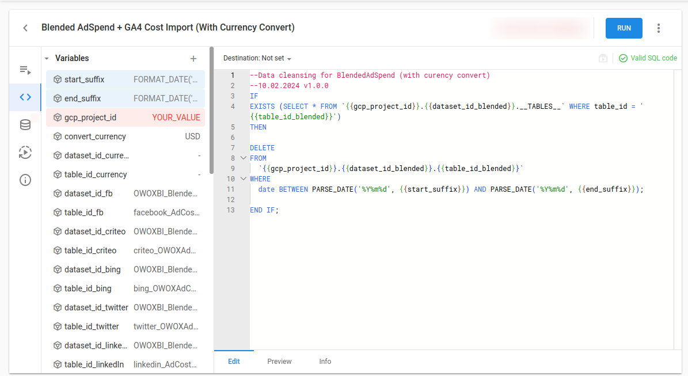Click the --10.02.2024 v1.0.0 comment
The width and height of the screenshot is (688, 376).
click(289, 86)
